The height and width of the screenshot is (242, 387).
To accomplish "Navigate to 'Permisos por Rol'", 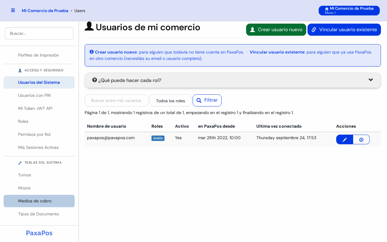I will 39,134.
